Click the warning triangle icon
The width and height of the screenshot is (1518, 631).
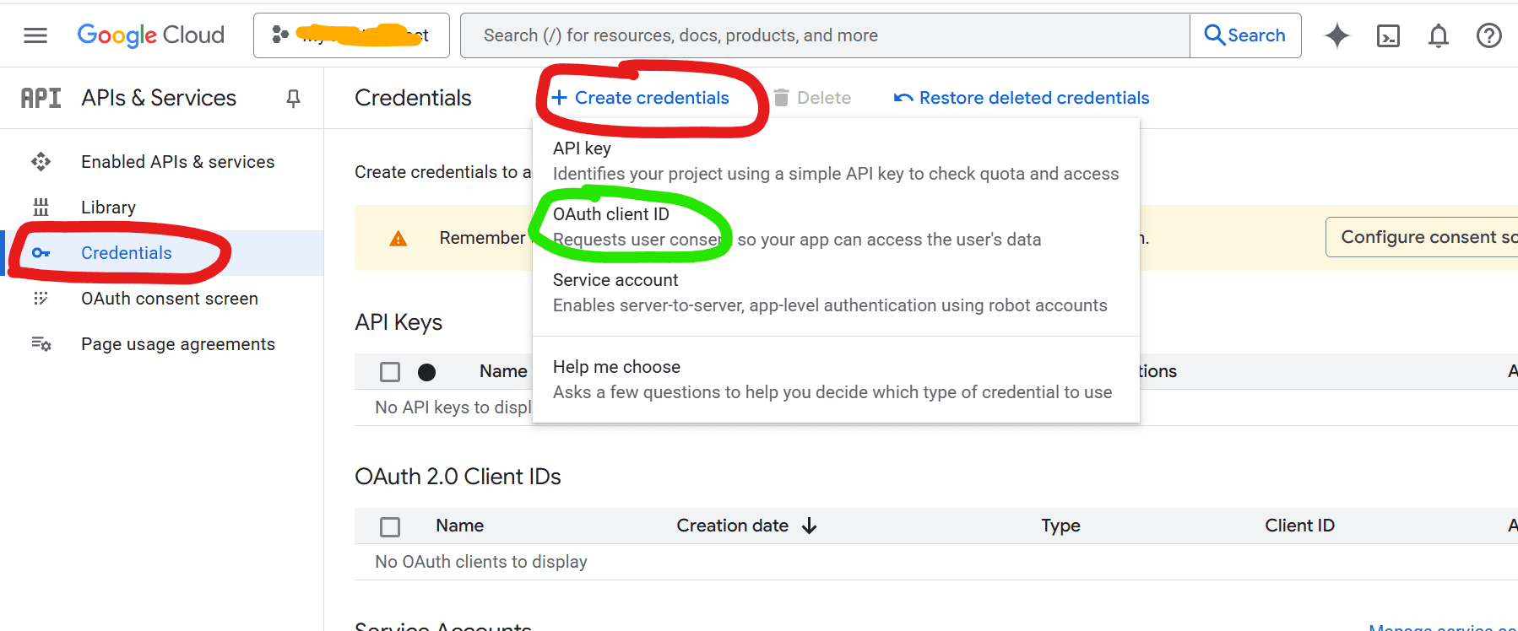click(x=398, y=239)
